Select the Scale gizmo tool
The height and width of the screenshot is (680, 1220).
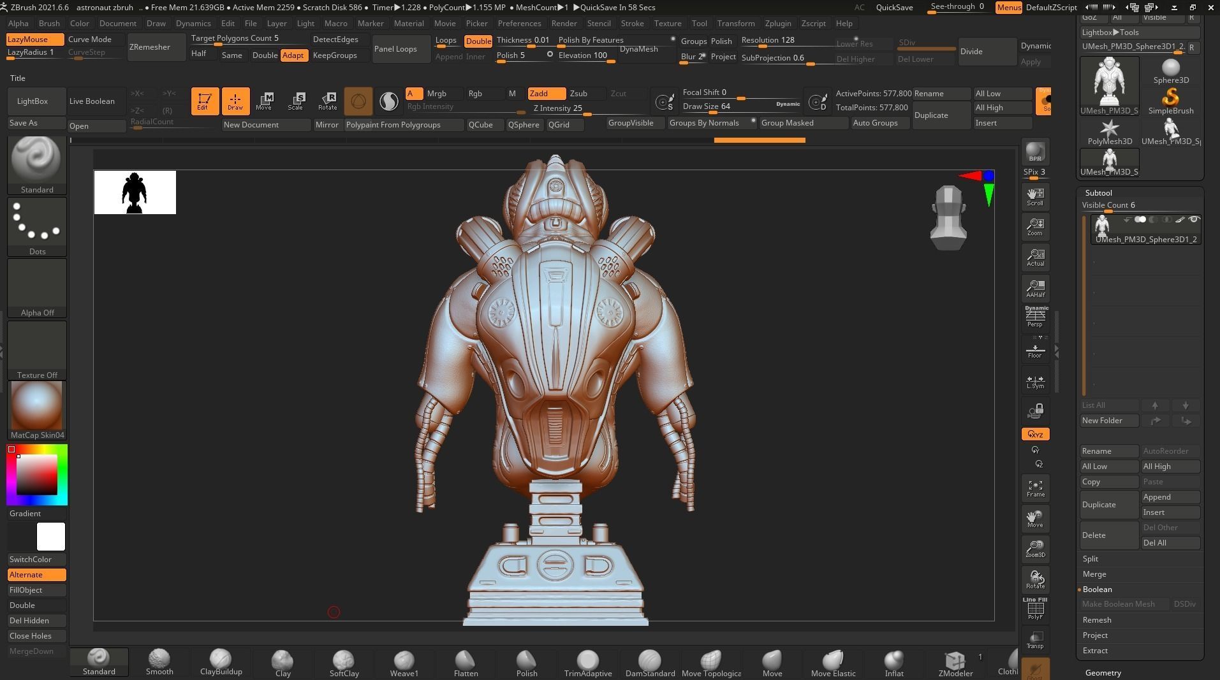(x=296, y=101)
